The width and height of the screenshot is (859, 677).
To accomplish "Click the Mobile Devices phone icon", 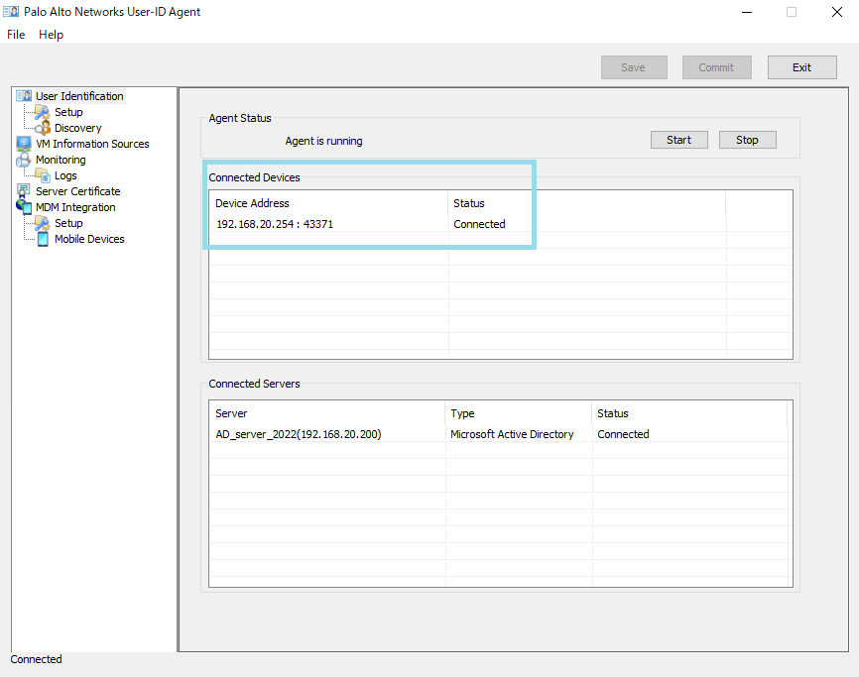I will 43,239.
